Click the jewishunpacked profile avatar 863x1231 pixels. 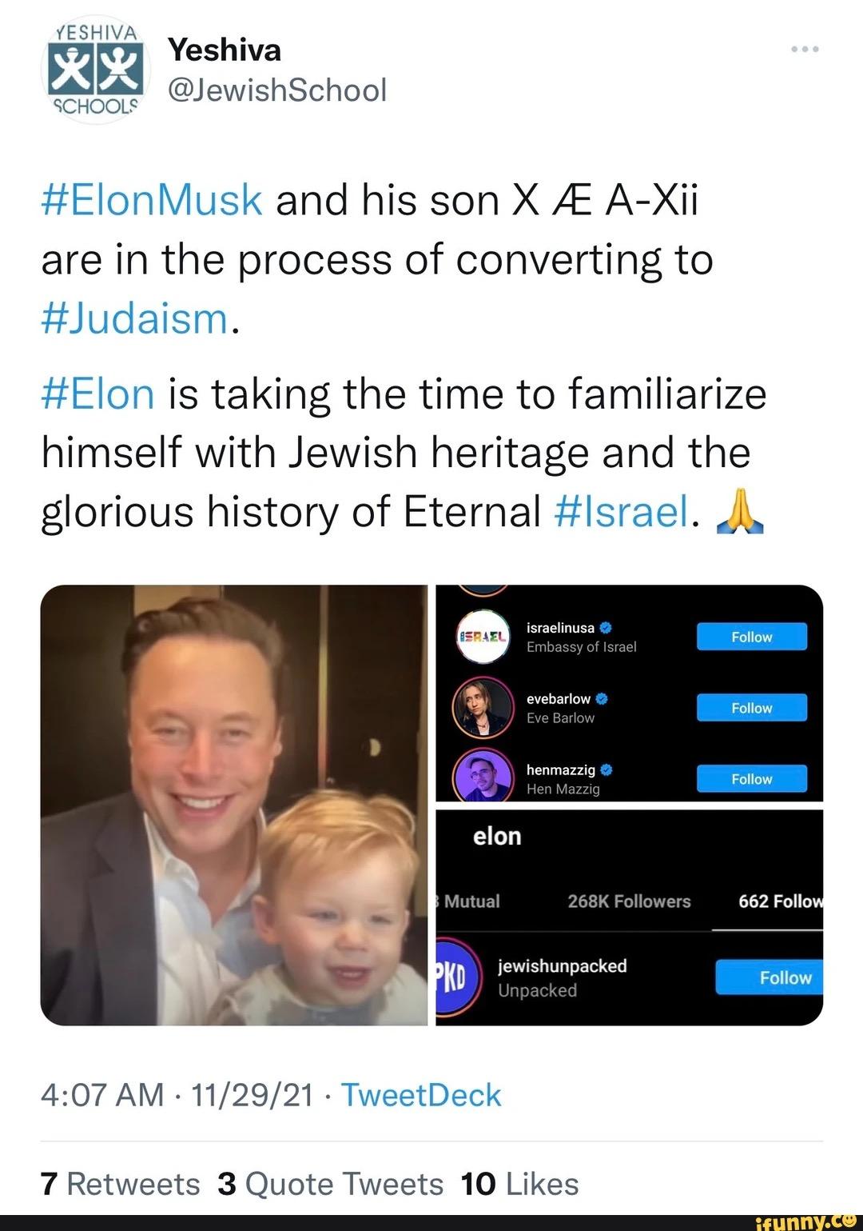point(457,977)
